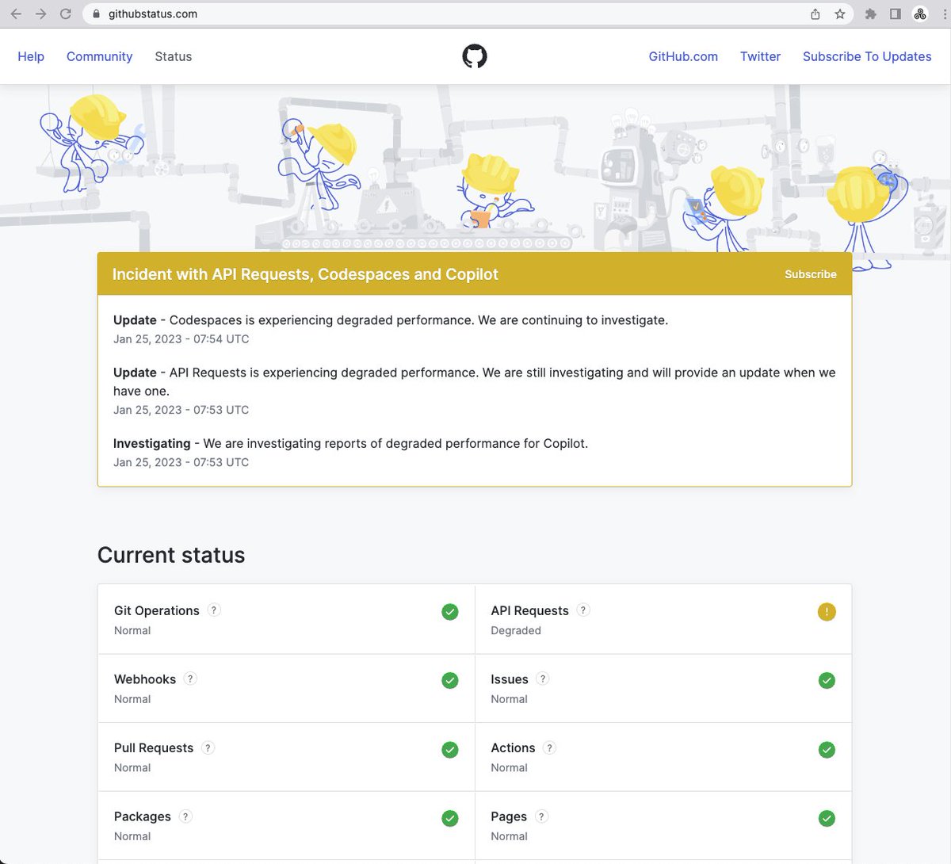
Task: Click the browser forward arrow
Action: tap(40, 13)
